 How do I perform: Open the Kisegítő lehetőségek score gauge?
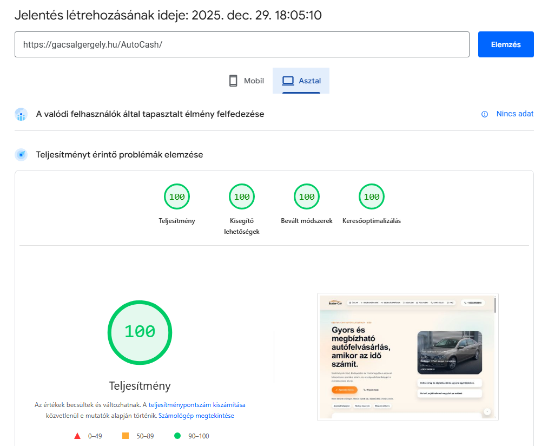(242, 197)
